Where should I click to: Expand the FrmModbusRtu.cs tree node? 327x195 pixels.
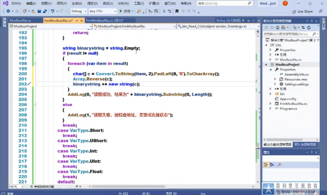(x=271, y=104)
